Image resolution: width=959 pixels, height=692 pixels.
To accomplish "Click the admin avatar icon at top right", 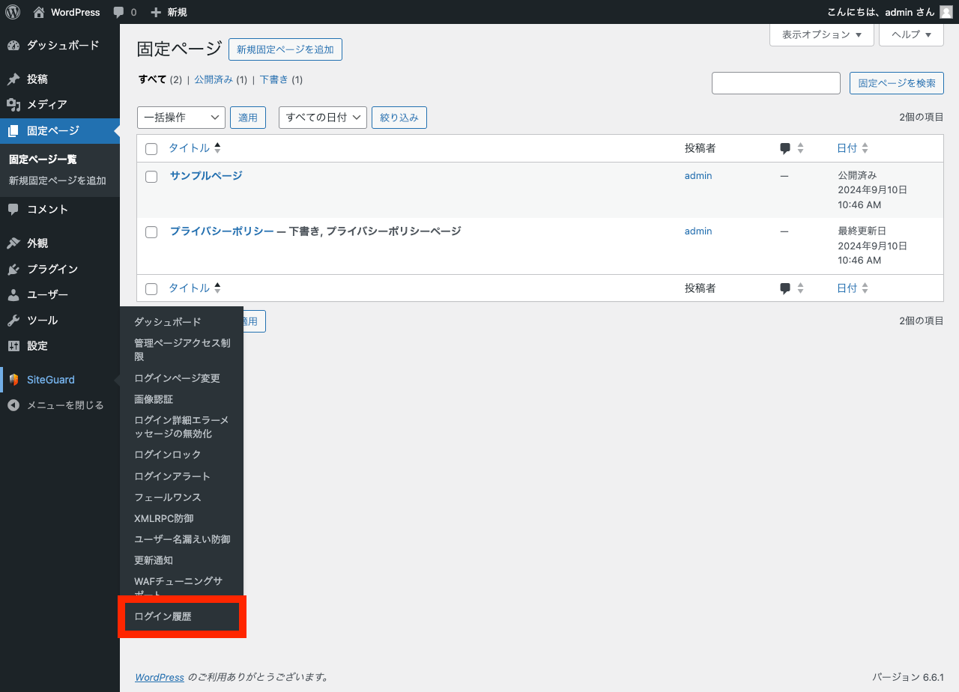I will point(946,12).
